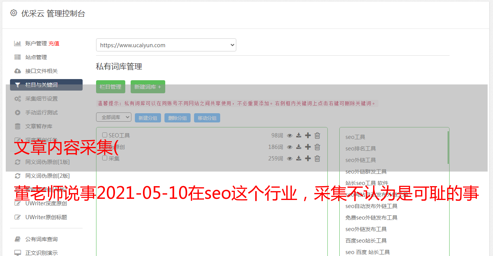Click the gears icon next to 采集细节设置
Viewport: 493px width, 256px height.
[18, 99]
